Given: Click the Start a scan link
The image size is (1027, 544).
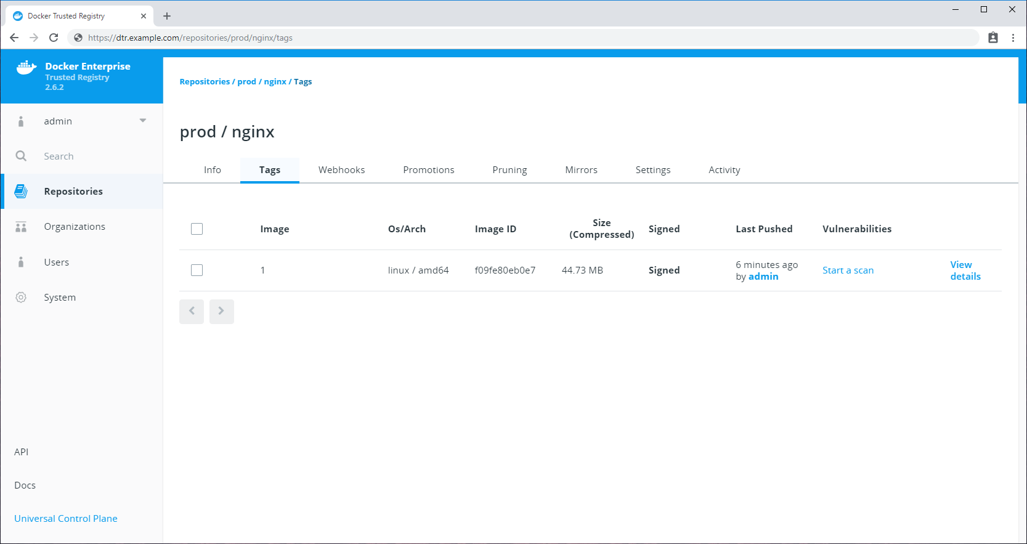Looking at the screenshot, I should point(848,270).
